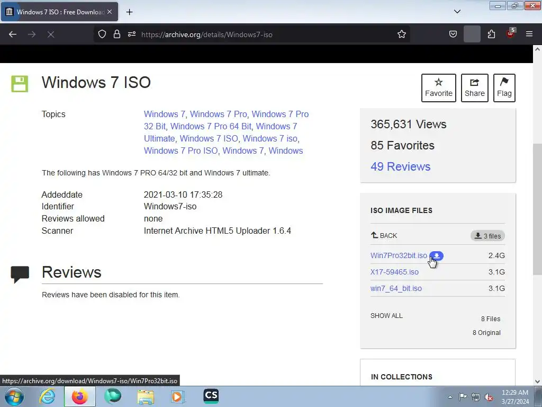Screen dimensions: 542x407
Task: Click the uBlock Origin extension icon
Action: 511,33
